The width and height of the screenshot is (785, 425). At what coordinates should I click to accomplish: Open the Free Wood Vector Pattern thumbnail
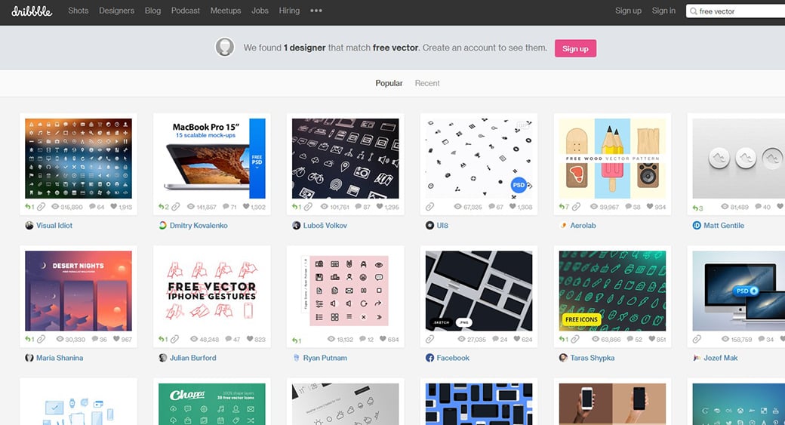tap(612, 158)
